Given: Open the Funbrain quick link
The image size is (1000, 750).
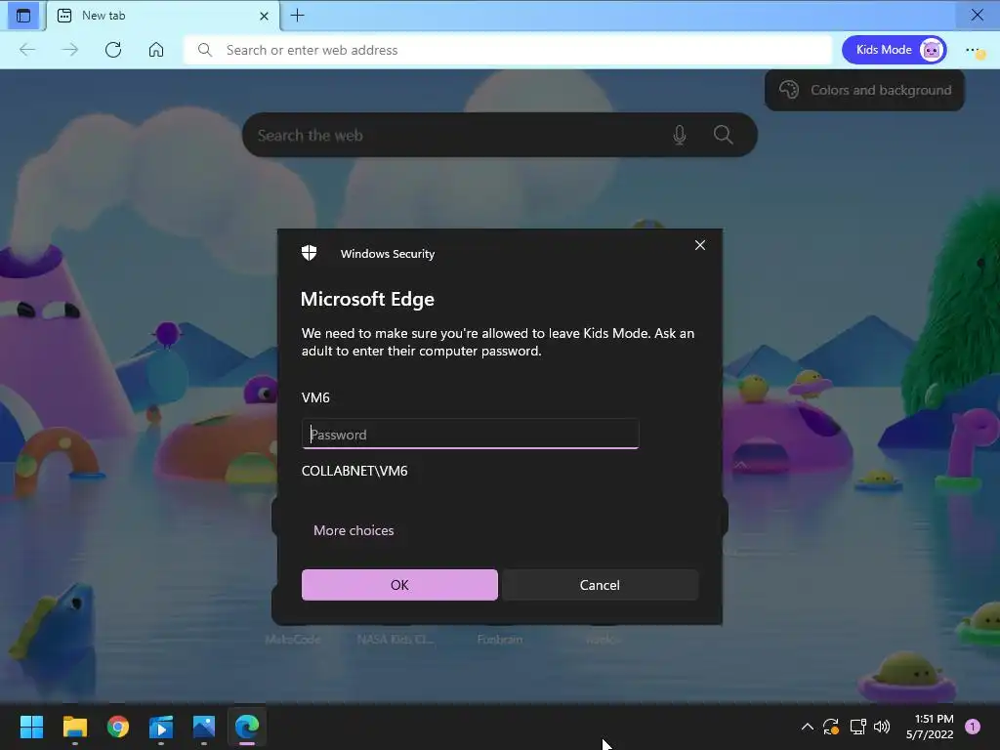Looking at the screenshot, I should click(x=499, y=639).
